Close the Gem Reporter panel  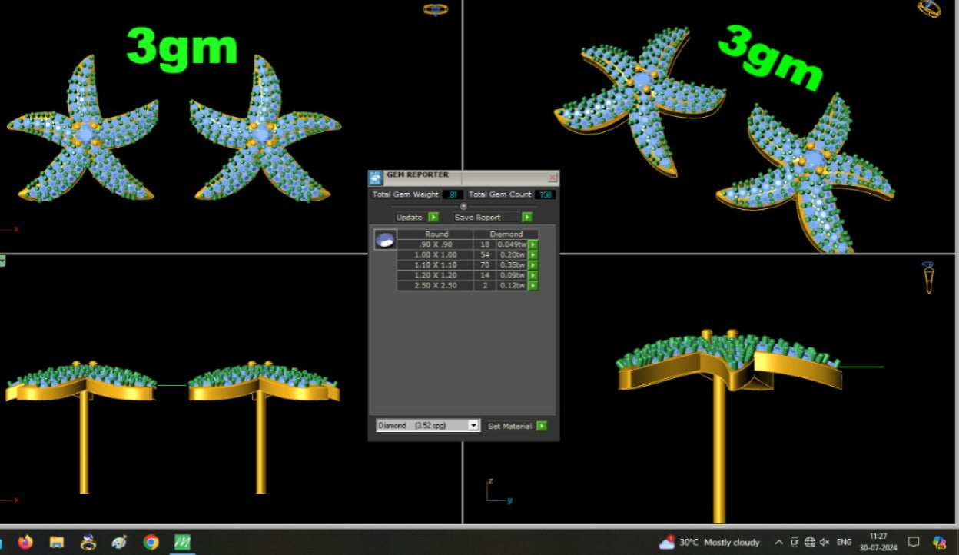coord(552,178)
